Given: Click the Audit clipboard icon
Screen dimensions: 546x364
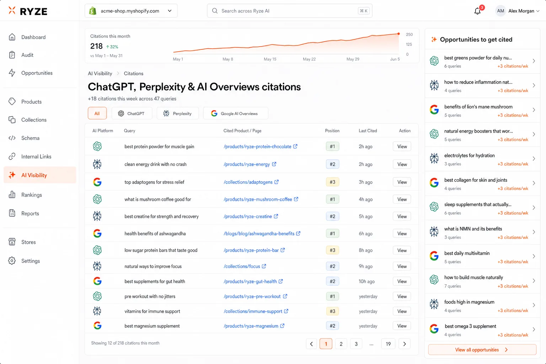Looking at the screenshot, I should pos(12,55).
